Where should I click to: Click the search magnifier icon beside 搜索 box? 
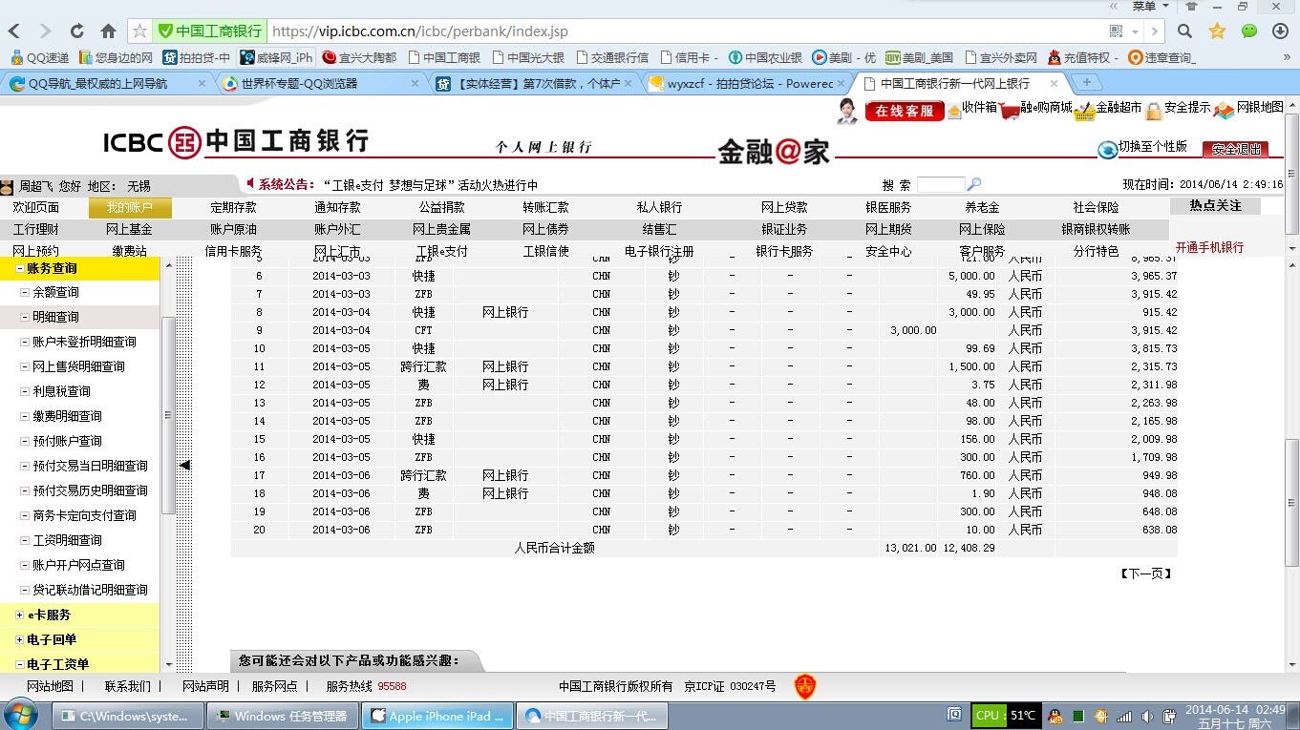click(x=974, y=184)
